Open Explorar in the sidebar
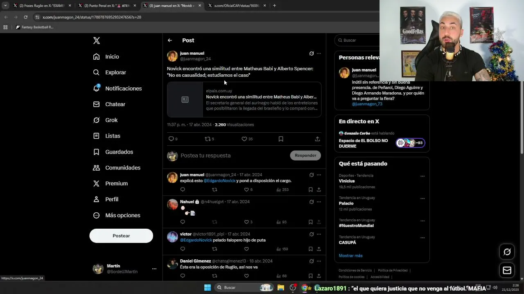This screenshot has height=294, width=524. point(109,72)
